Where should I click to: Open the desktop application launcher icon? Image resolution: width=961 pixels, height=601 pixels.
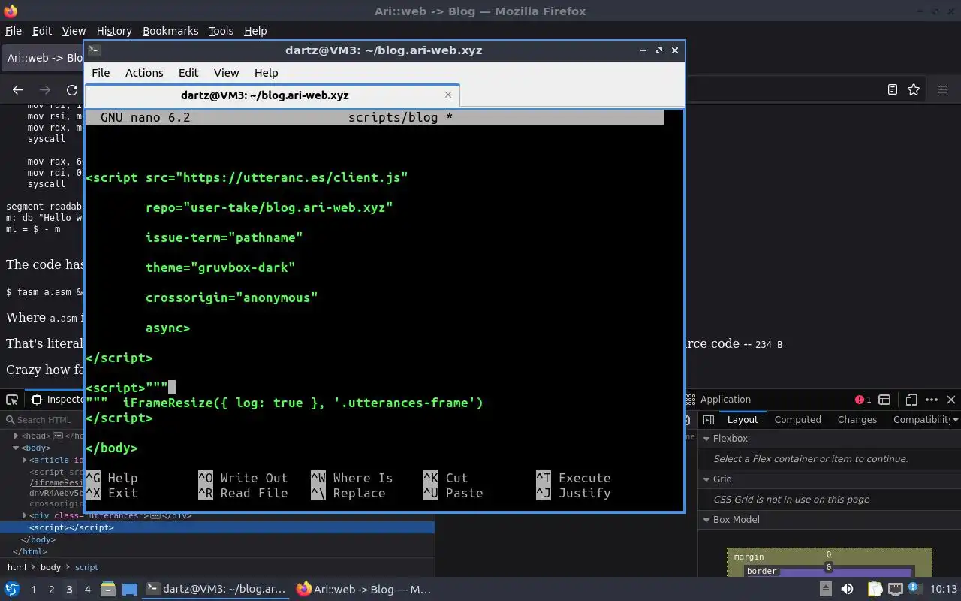[x=12, y=590]
